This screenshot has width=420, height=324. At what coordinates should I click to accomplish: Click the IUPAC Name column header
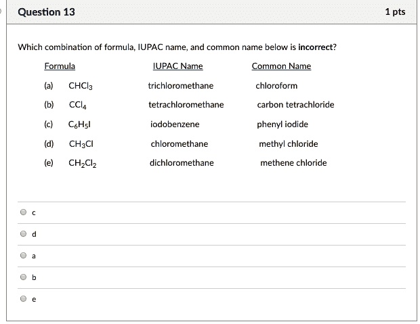(178, 66)
